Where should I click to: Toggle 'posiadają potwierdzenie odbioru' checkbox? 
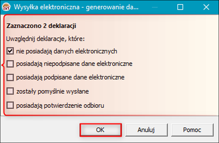point(10,105)
